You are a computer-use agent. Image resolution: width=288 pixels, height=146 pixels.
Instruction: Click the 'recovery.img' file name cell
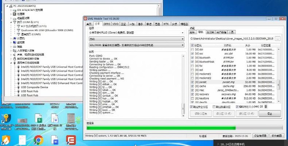tap(229, 94)
